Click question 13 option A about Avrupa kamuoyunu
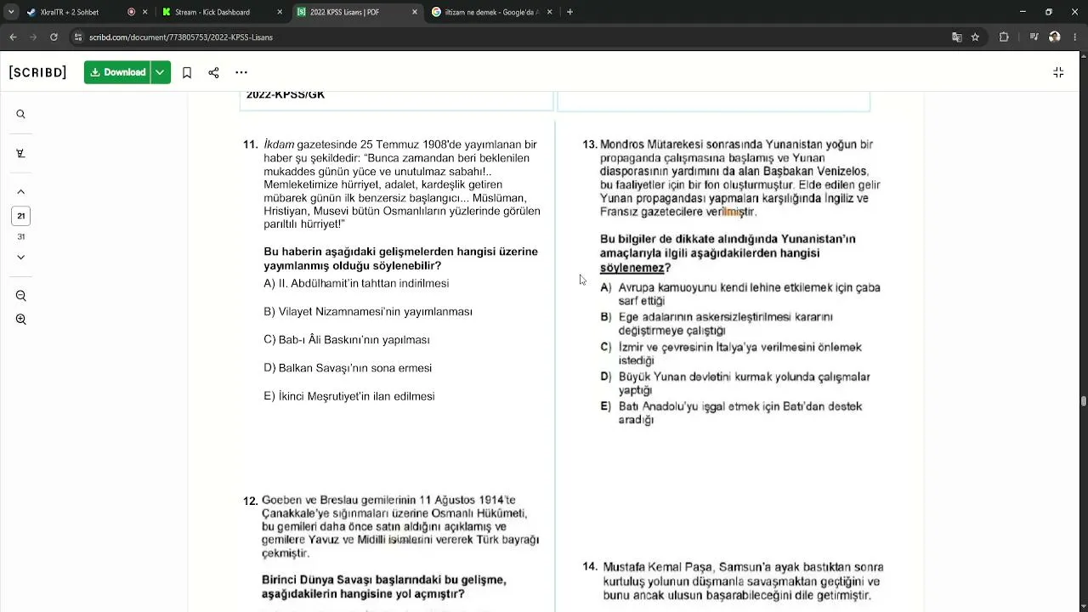Screen dimensions: 1088x612 click(x=740, y=294)
